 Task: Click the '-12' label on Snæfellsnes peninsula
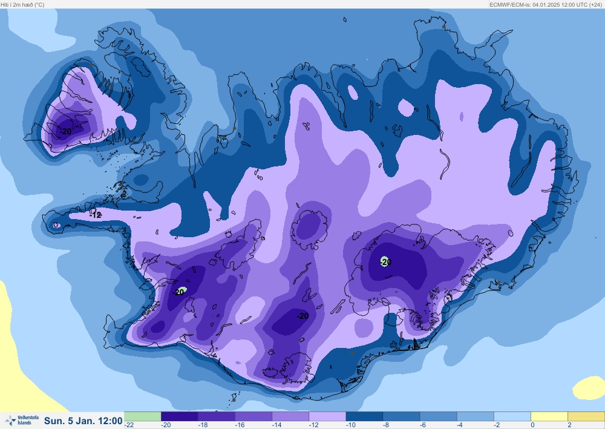click(x=96, y=215)
